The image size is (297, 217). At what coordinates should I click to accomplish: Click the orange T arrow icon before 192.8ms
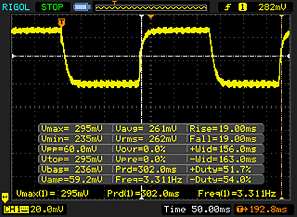242,210
